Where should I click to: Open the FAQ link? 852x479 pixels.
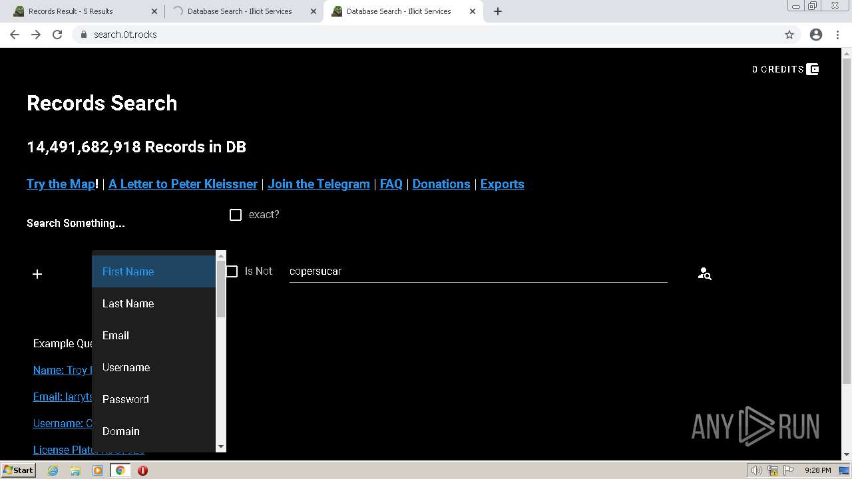[x=391, y=184]
